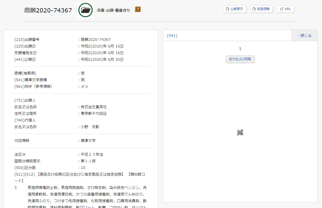Select the reading value メツ

(x=84, y=86)
